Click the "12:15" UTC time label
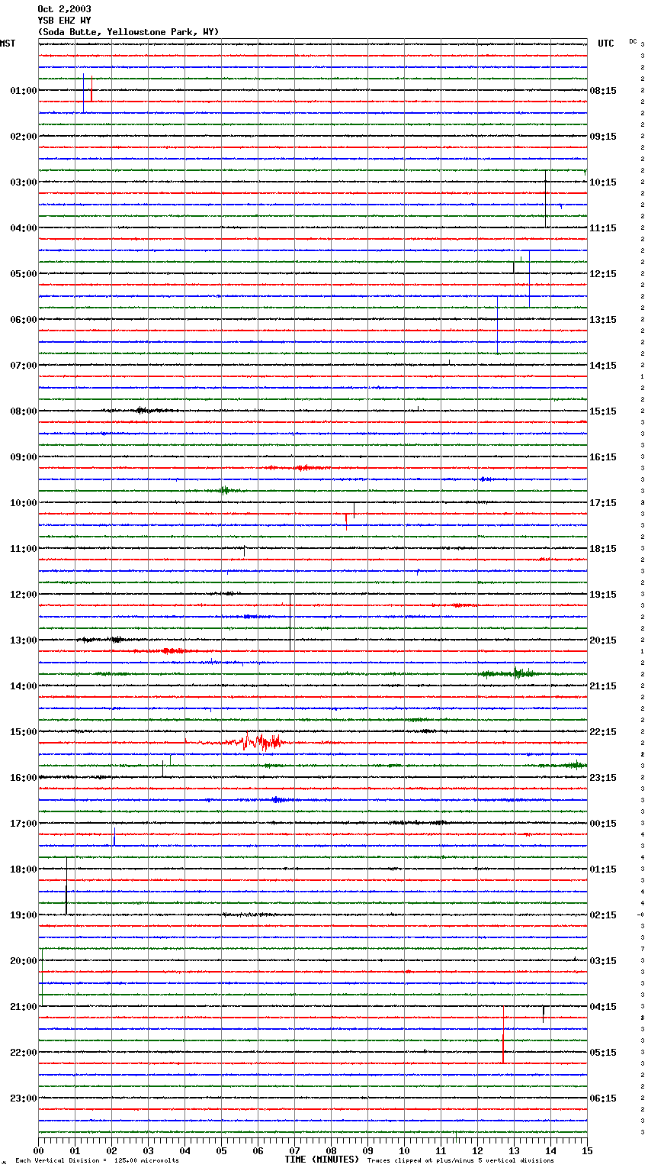Image resolution: width=648 pixels, height=1171 pixels. 603,274
